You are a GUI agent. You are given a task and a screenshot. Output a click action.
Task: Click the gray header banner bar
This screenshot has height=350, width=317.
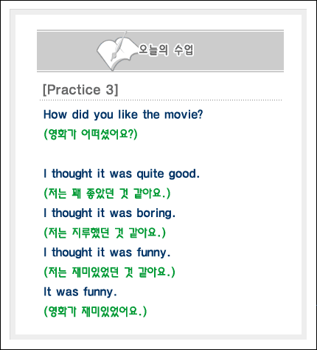click(x=160, y=51)
